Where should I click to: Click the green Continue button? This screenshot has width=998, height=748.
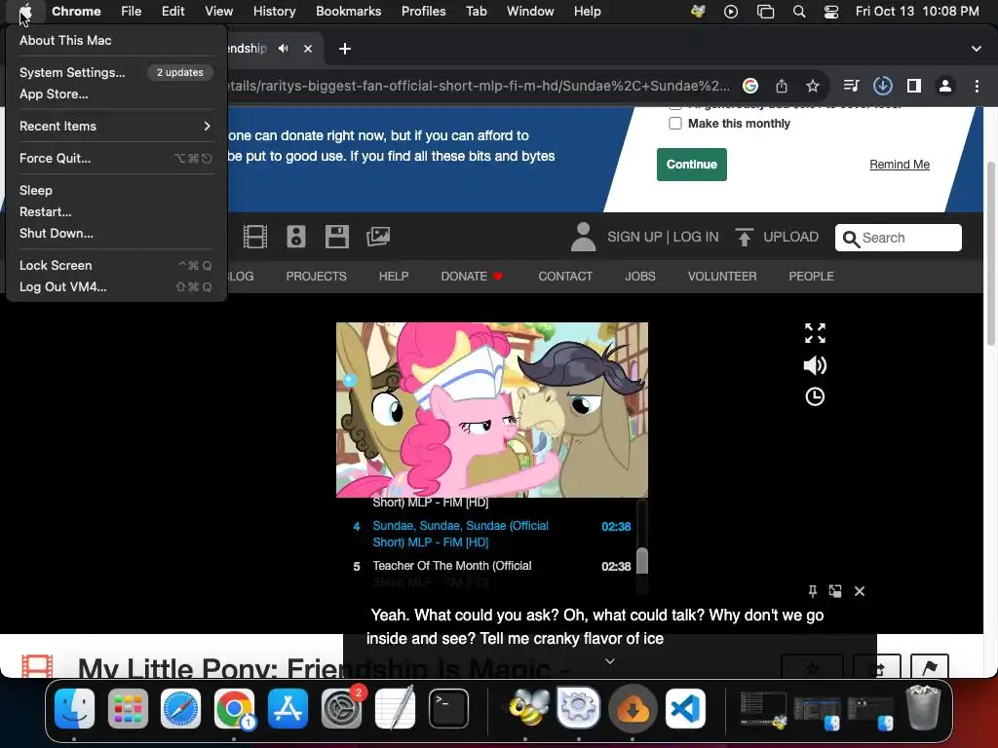click(691, 164)
